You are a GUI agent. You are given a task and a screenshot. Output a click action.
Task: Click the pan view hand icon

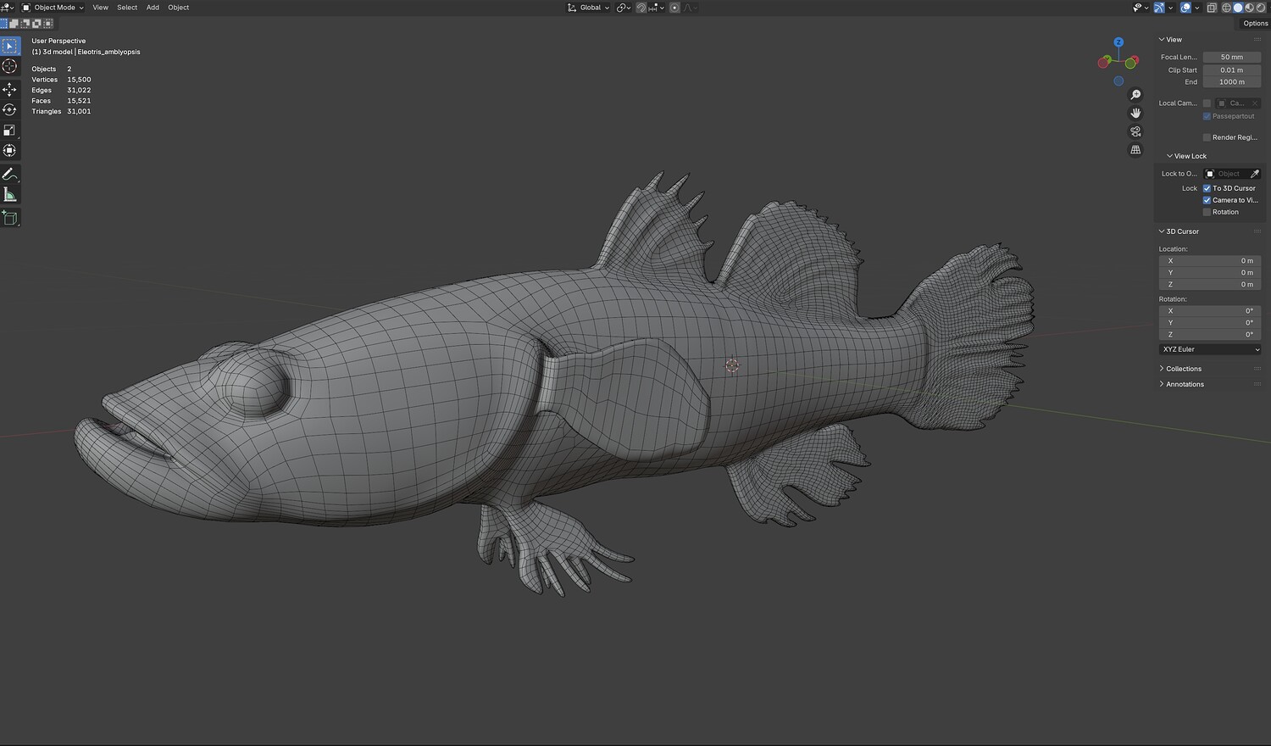pyautogui.click(x=1135, y=113)
